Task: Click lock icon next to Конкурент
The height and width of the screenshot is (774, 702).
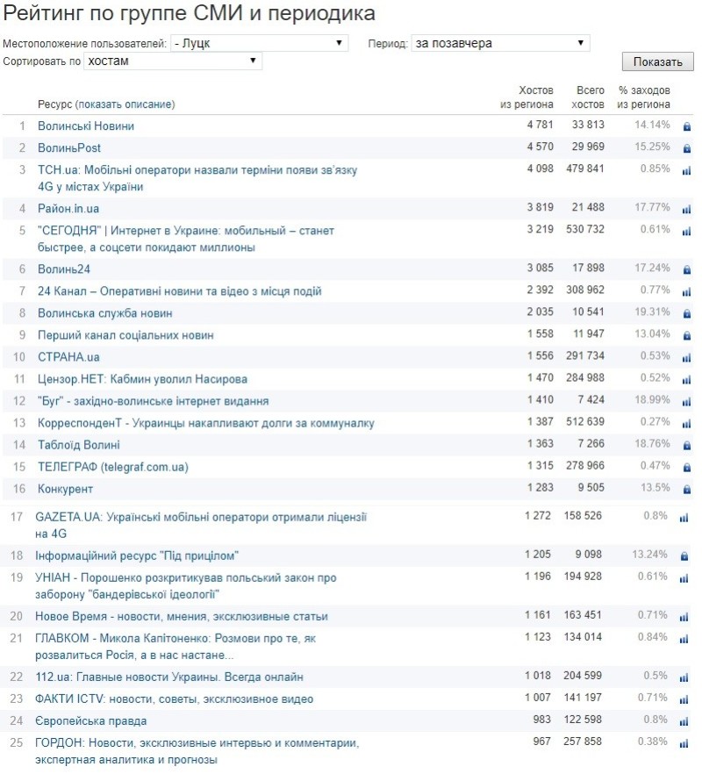Action: click(686, 489)
